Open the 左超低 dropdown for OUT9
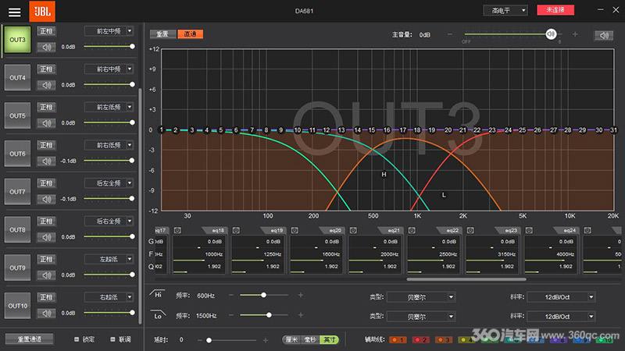This screenshot has width=625, height=351. (x=109, y=259)
